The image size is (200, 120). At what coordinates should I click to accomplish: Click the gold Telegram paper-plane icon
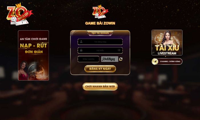[155, 61]
